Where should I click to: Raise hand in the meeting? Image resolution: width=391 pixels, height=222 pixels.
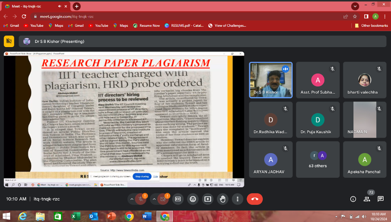[x=223, y=199]
